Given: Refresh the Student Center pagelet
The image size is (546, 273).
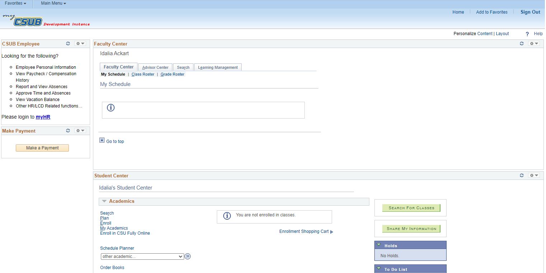Looking at the screenshot, I should (522, 176).
